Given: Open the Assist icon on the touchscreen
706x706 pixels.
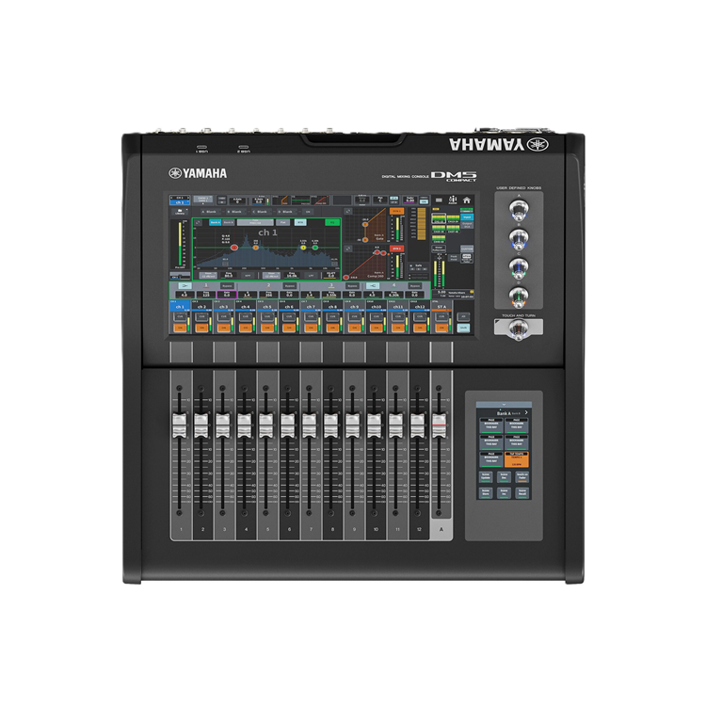Looking at the screenshot, I should click(453, 200).
